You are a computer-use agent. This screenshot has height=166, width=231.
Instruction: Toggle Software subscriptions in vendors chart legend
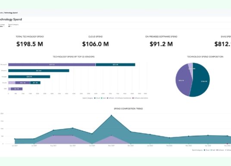[140, 98]
